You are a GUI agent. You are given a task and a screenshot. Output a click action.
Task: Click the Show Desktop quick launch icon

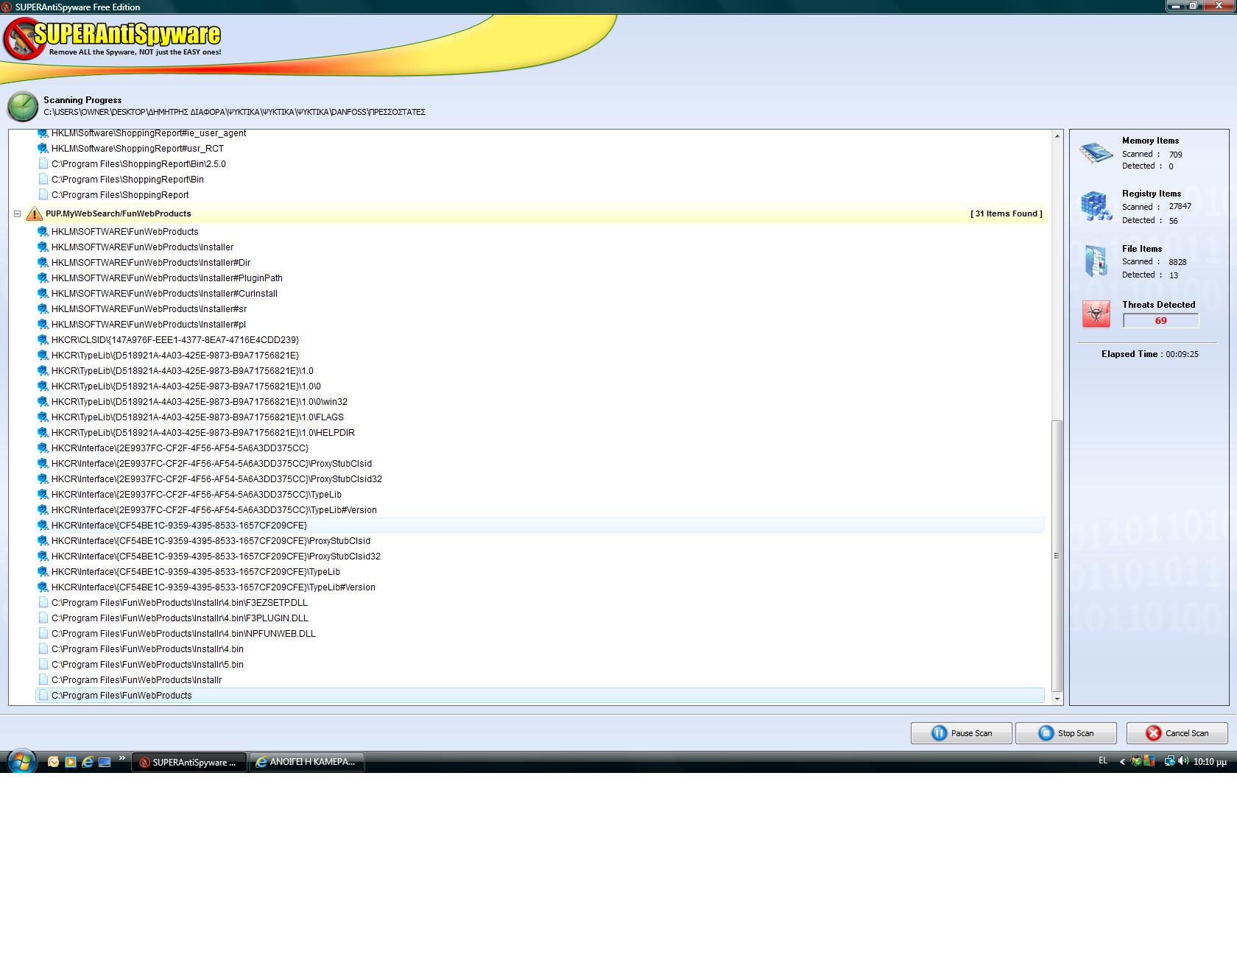(x=105, y=762)
